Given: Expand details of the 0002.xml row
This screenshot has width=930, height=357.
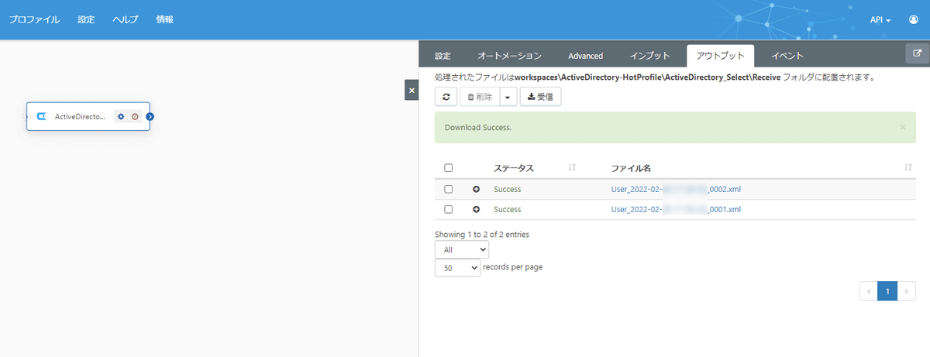Looking at the screenshot, I should click(476, 189).
